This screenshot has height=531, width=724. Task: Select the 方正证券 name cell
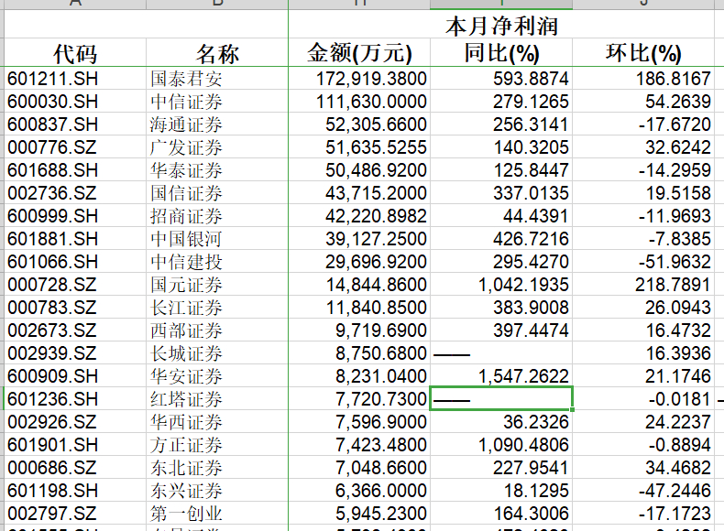pos(217,445)
